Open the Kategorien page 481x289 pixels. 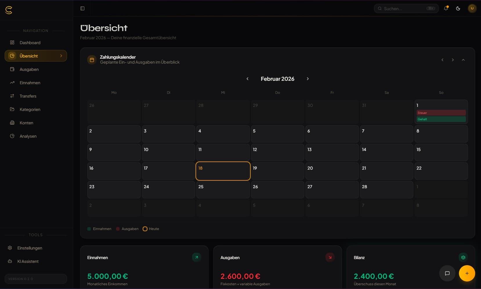[x=30, y=109]
